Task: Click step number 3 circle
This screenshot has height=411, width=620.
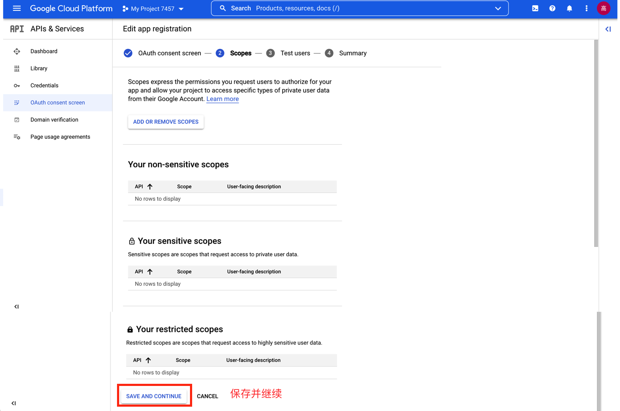Action: point(270,53)
